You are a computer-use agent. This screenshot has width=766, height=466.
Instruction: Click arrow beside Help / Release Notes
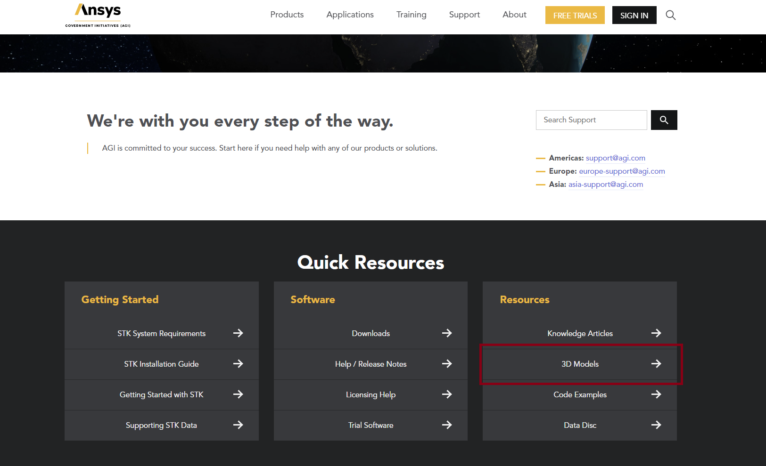coord(447,364)
